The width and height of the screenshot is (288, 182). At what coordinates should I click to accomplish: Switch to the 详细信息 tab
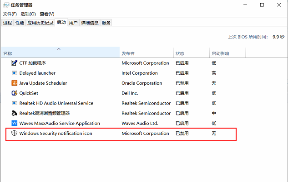(90, 23)
